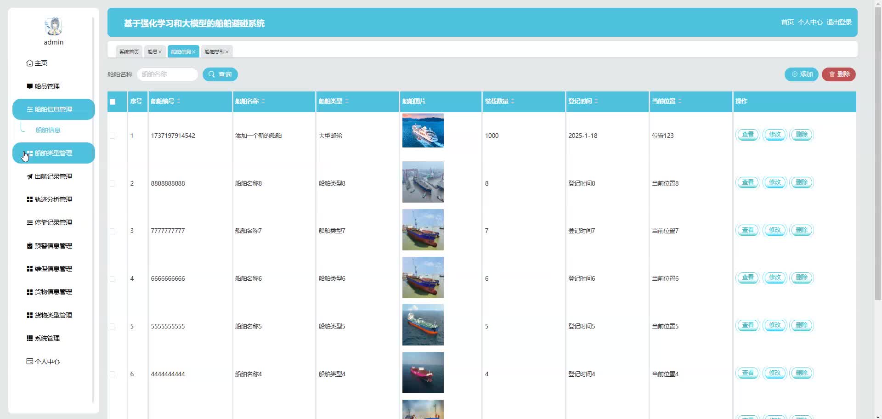Edit row 1 ship with 修改

tap(775, 135)
